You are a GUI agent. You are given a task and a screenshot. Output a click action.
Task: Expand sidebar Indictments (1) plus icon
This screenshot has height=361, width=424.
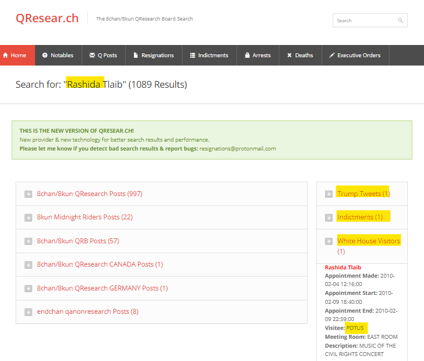tap(329, 218)
